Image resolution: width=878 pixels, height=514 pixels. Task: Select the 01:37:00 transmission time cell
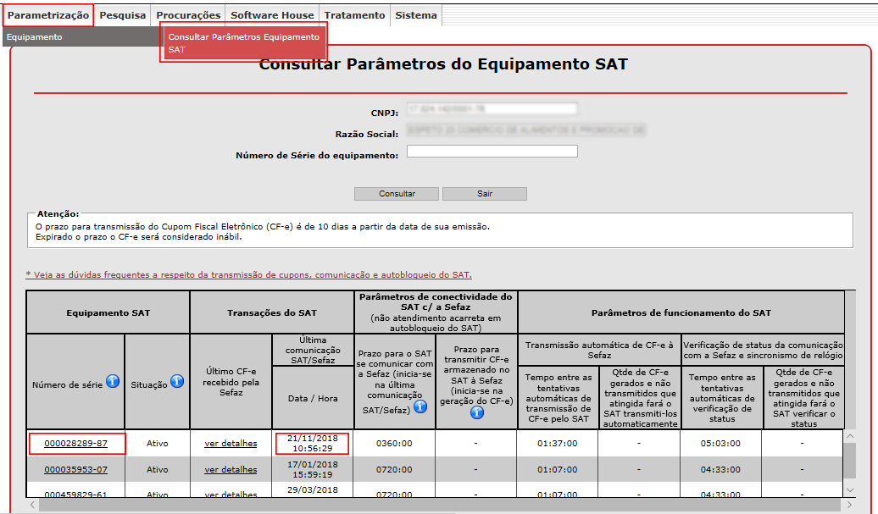point(557,443)
